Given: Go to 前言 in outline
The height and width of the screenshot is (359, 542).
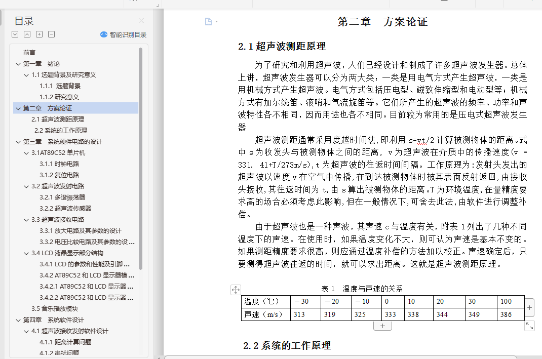Looking at the screenshot, I should tap(29, 53).
